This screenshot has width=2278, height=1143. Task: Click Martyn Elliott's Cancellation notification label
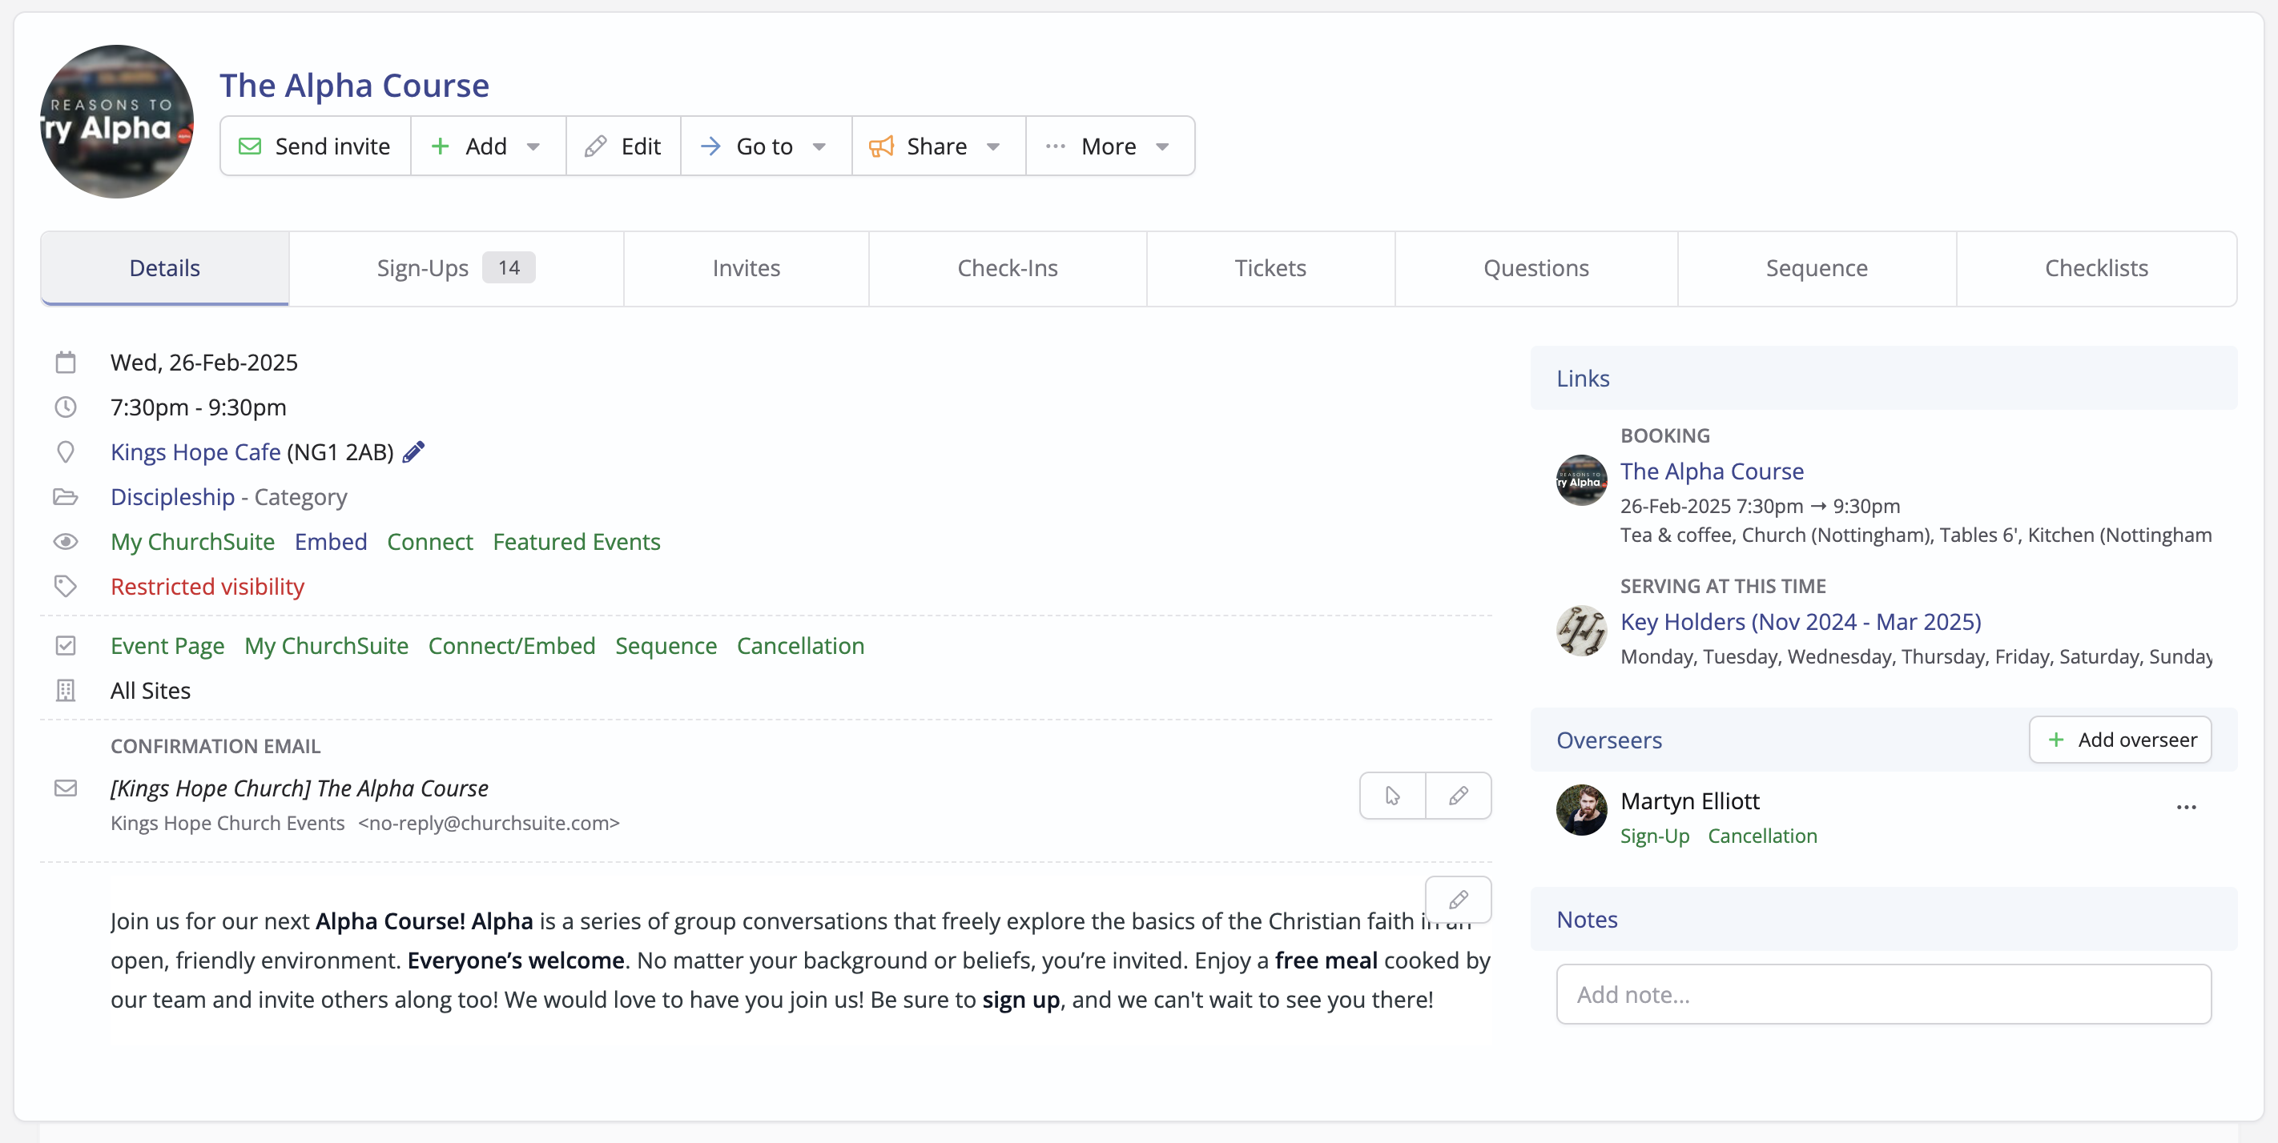1762,836
